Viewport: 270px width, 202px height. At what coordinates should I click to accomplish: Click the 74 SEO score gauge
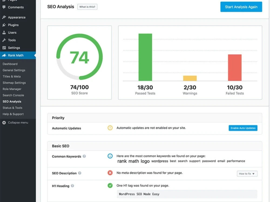(x=79, y=57)
